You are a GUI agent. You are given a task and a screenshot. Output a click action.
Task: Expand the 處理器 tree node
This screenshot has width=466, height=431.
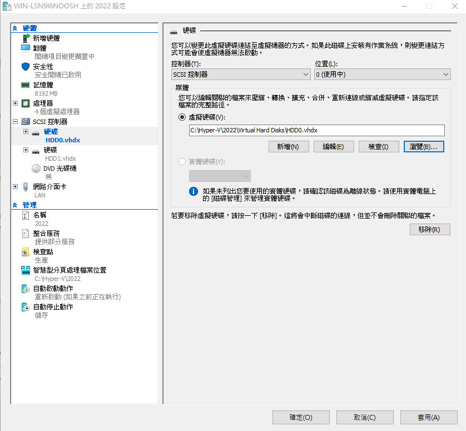[16, 103]
